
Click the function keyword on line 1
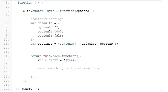[25, 3]
